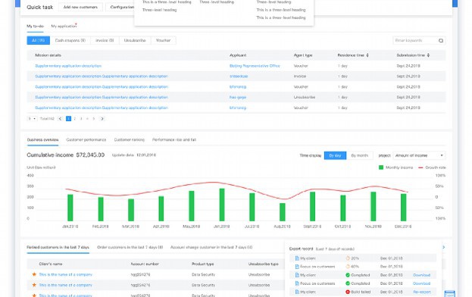
Task: Open the Amount of income project dropdown
Action: (419, 155)
